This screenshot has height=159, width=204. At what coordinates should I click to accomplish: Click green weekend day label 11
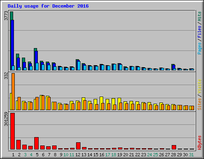coord(72,155)
